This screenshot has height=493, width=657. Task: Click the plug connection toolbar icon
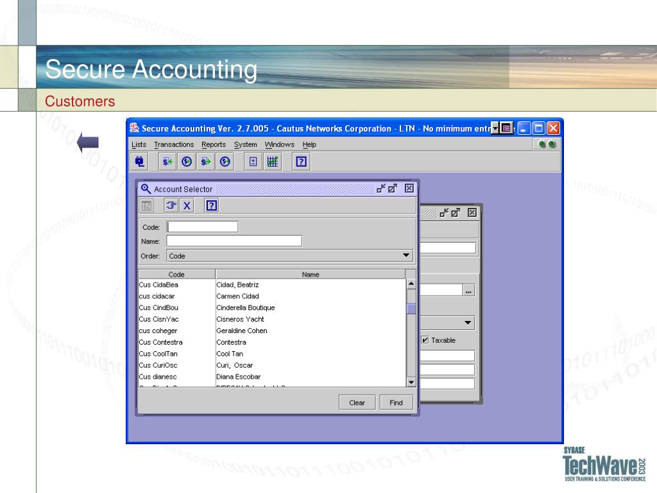139,161
